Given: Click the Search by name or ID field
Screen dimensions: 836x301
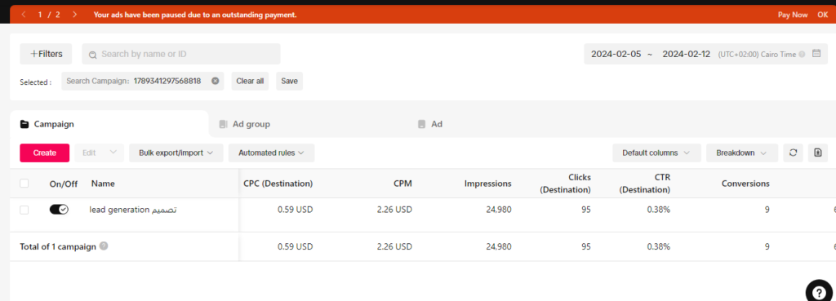Looking at the screenshot, I should [x=181, y=54].
